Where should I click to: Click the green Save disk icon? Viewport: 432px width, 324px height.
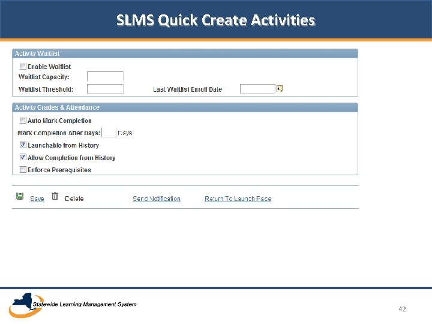[20, 196]
